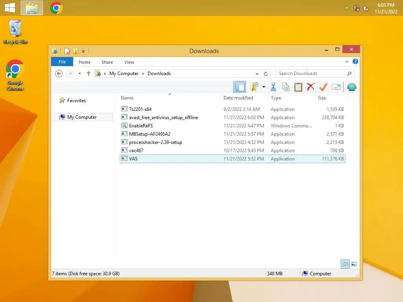Open the address bar history dropdown
Screen dimensions: 403x302
click(257, 74)
